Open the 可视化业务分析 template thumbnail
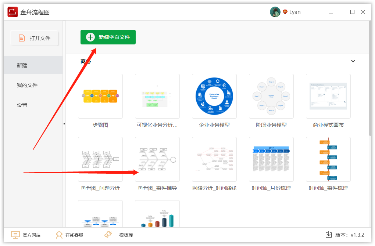This screenshot has width=375, height=246. click(x=157, y=96)
